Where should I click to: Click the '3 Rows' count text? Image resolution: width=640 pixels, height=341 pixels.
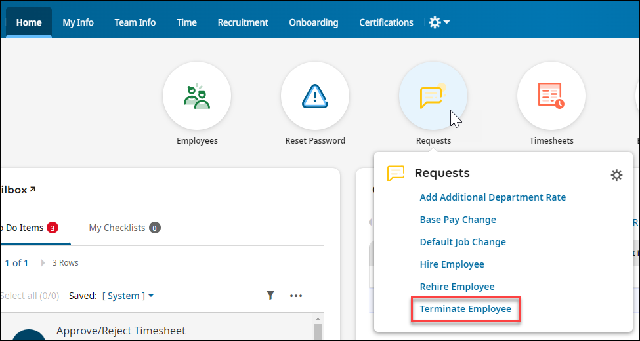tap(65, 263)
